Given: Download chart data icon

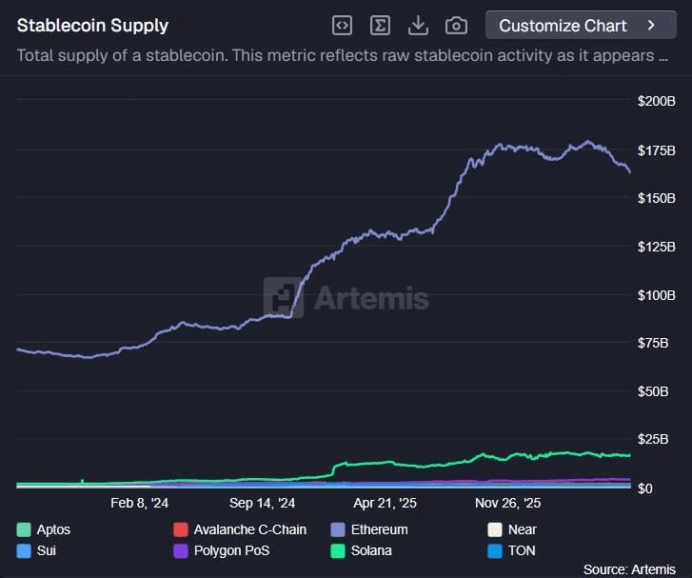Looking at the screenshot, I should click(418, 25).
